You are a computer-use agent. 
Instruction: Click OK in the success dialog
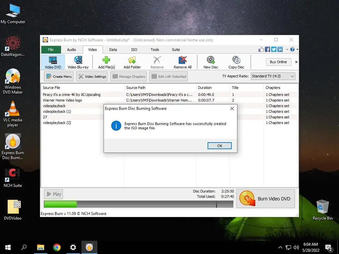219,146
